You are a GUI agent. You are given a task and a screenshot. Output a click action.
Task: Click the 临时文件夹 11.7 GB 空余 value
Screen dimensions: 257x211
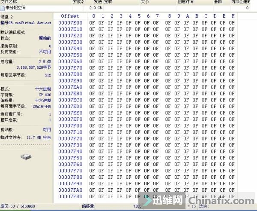click(x=39, y=138)
